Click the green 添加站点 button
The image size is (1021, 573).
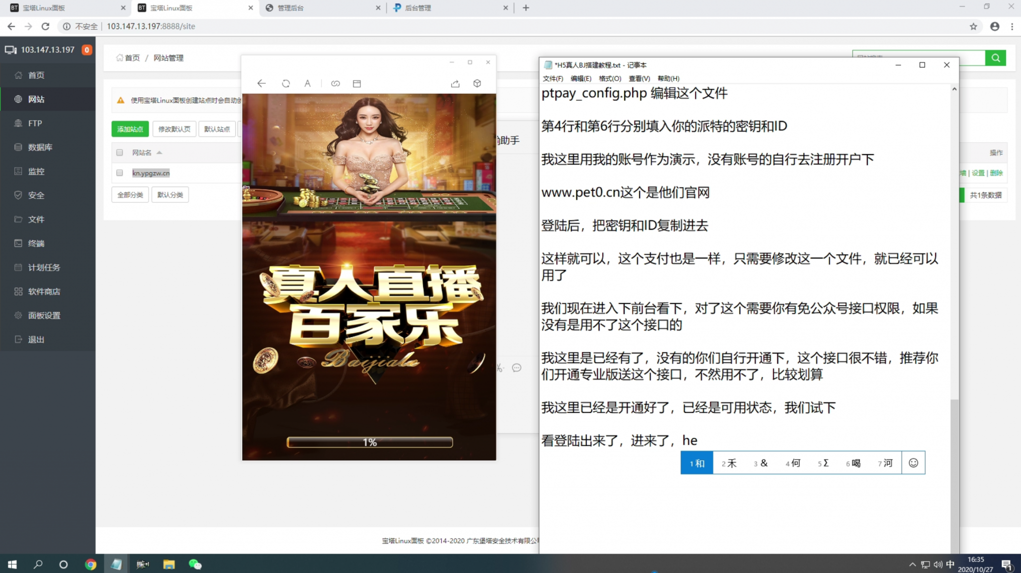(130, 129)
